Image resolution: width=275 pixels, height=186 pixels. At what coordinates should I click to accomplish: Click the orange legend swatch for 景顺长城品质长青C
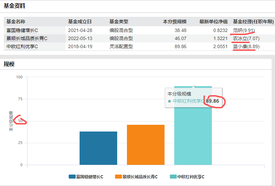pyautogui.click(x=118, y=177)
